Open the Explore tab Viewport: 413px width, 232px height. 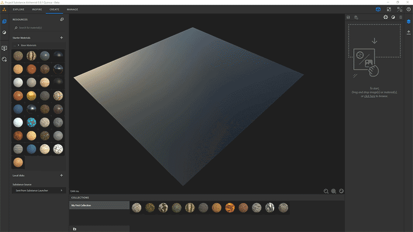click(19, 9)
